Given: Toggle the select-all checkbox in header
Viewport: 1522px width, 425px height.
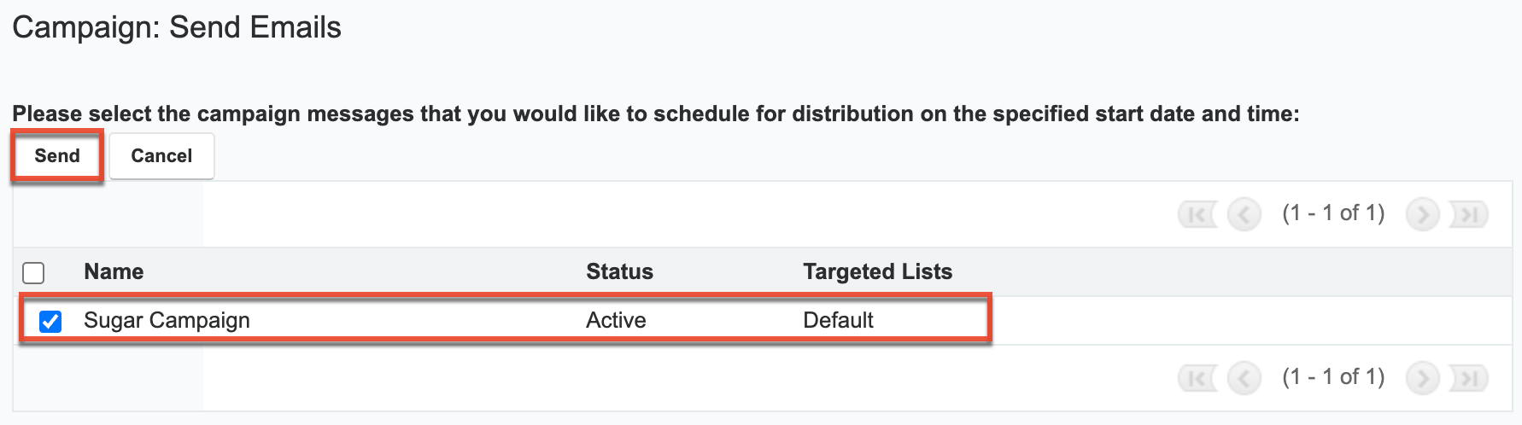Looking at the screenshot, I should pyautogui.click(x=33, y=273).
